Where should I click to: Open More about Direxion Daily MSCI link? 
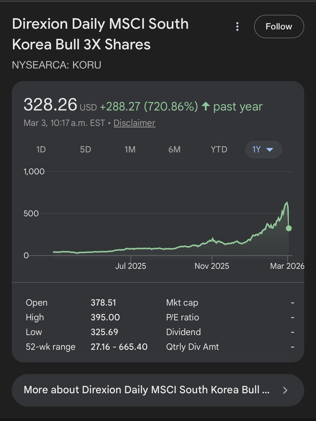[158, 390]
